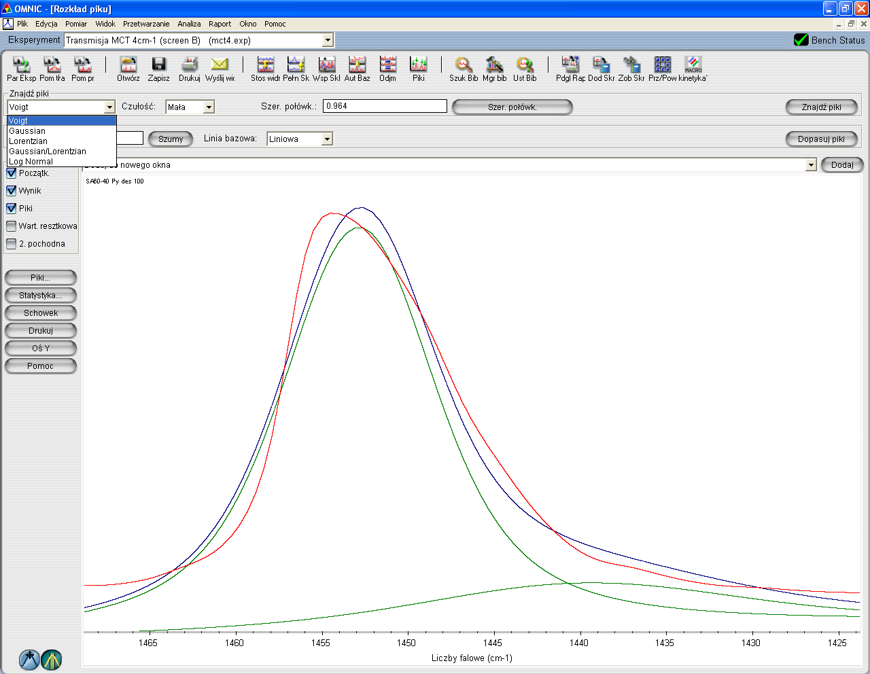Open the Przetwarzanie menu
Screen dimensions: 870x674
(146, 24)
